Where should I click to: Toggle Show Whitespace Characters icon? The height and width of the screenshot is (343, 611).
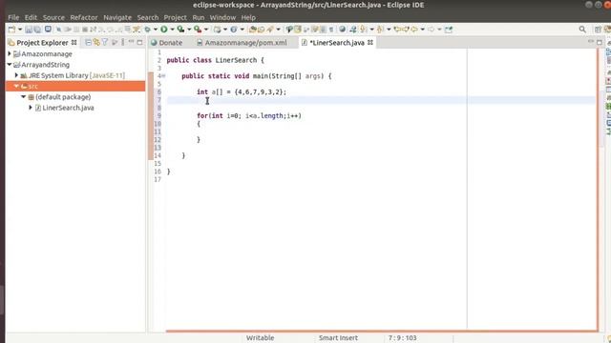[331, 30]
